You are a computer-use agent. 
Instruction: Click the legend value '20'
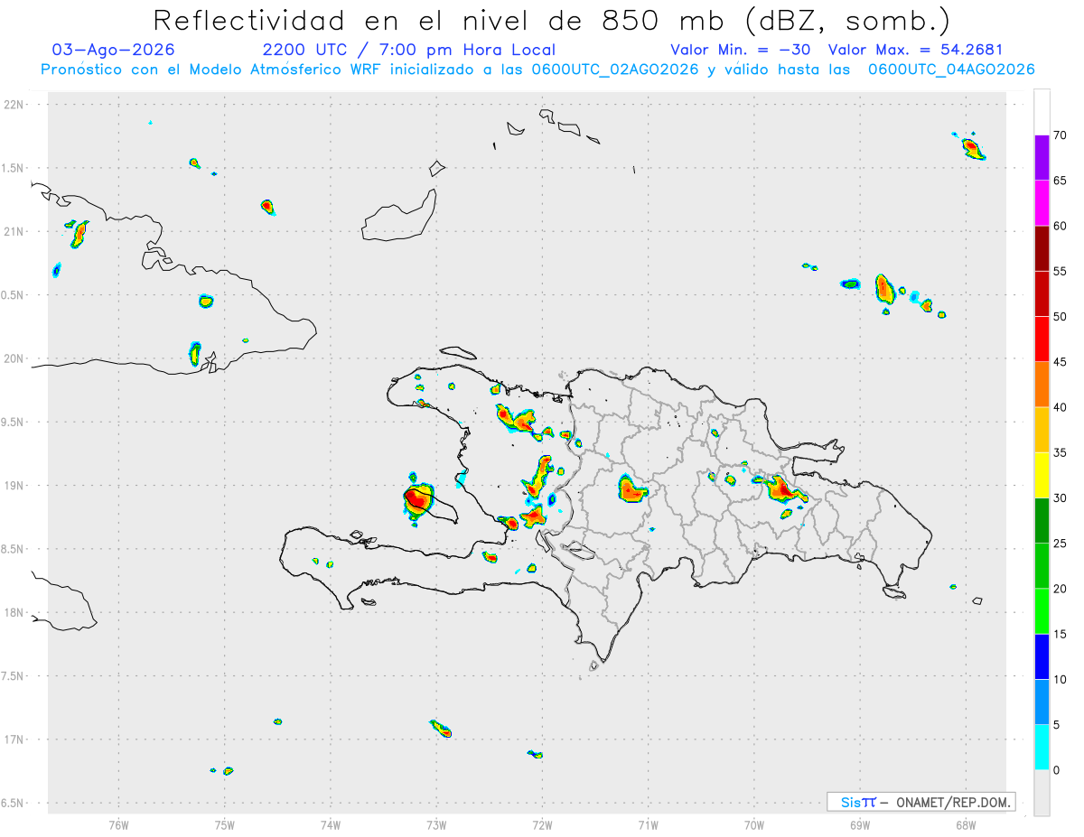[1060, 589]
